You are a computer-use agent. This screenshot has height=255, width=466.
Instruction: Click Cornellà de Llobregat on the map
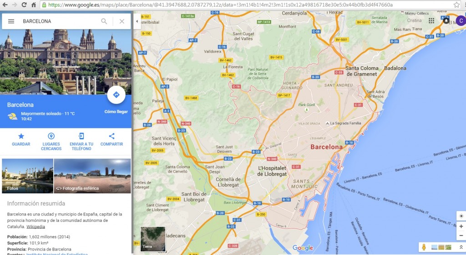228,182
